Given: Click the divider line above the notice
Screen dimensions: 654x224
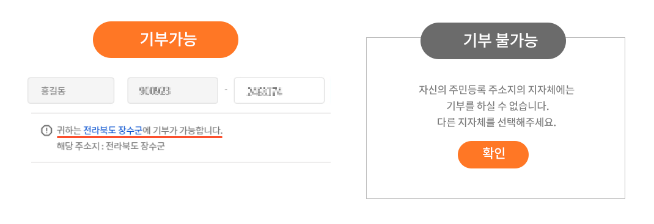Looking at the screenshot, I should (180, 113).
